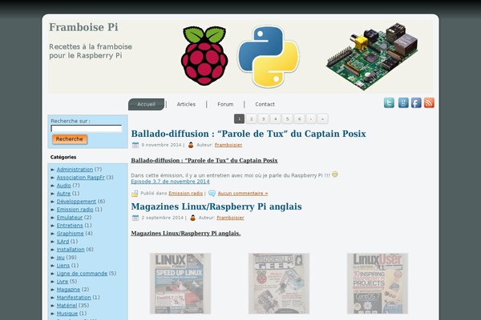Open the Forum menu item
Screen dimensions: 481x320
click(x=225, y=104)
